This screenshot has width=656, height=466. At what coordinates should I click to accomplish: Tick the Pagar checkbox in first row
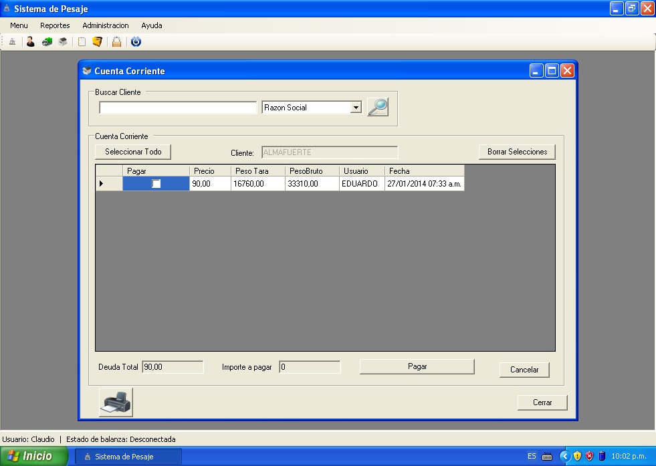coord(156,184)
